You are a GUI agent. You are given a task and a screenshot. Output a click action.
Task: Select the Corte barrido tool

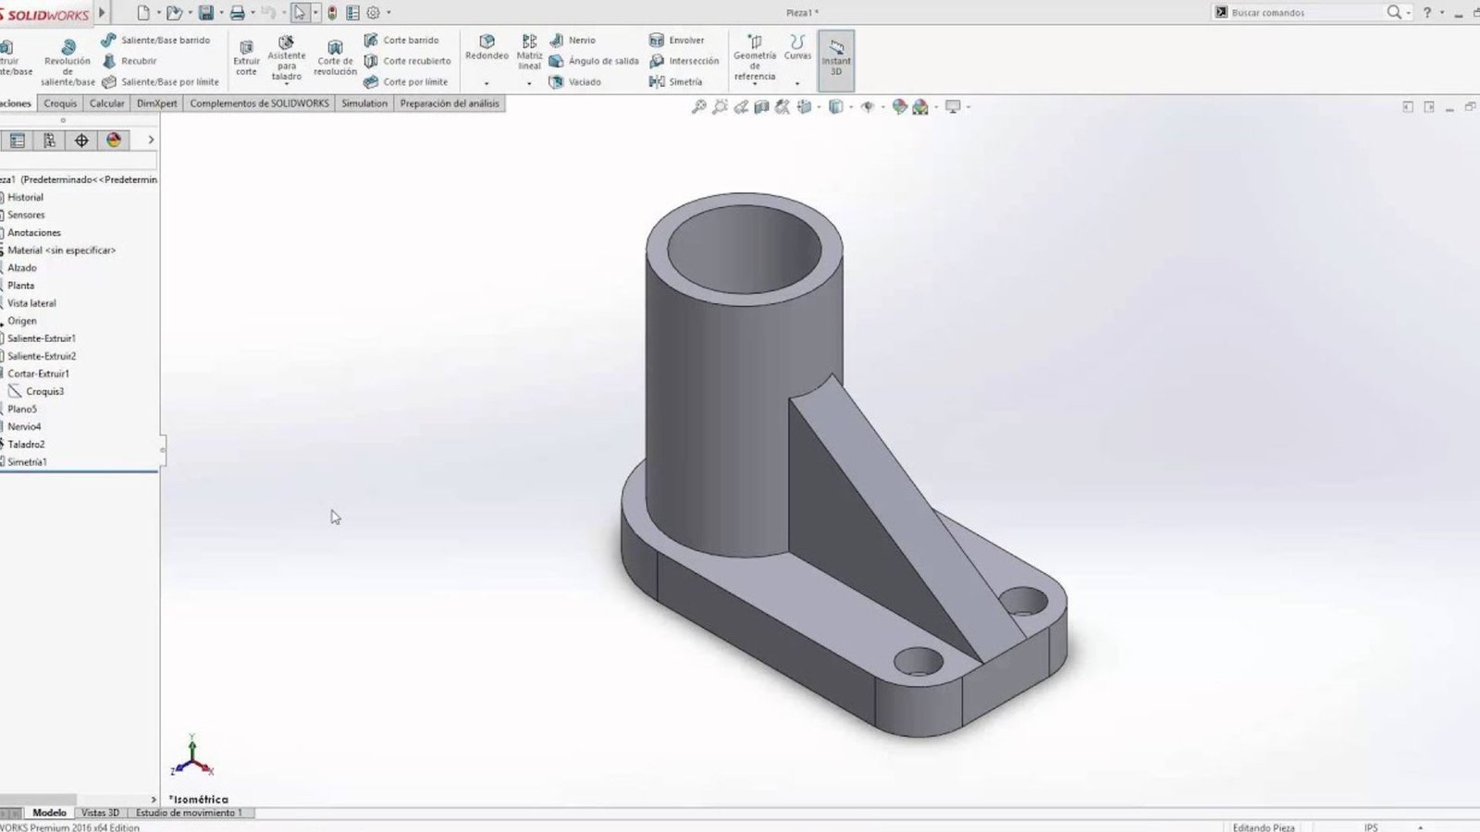click(401, 40)
